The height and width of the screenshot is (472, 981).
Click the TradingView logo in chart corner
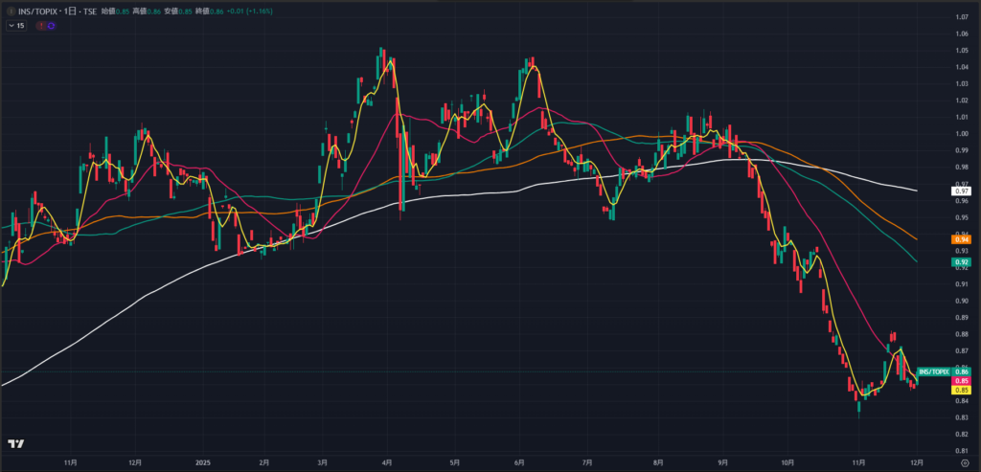click(15, 444)
